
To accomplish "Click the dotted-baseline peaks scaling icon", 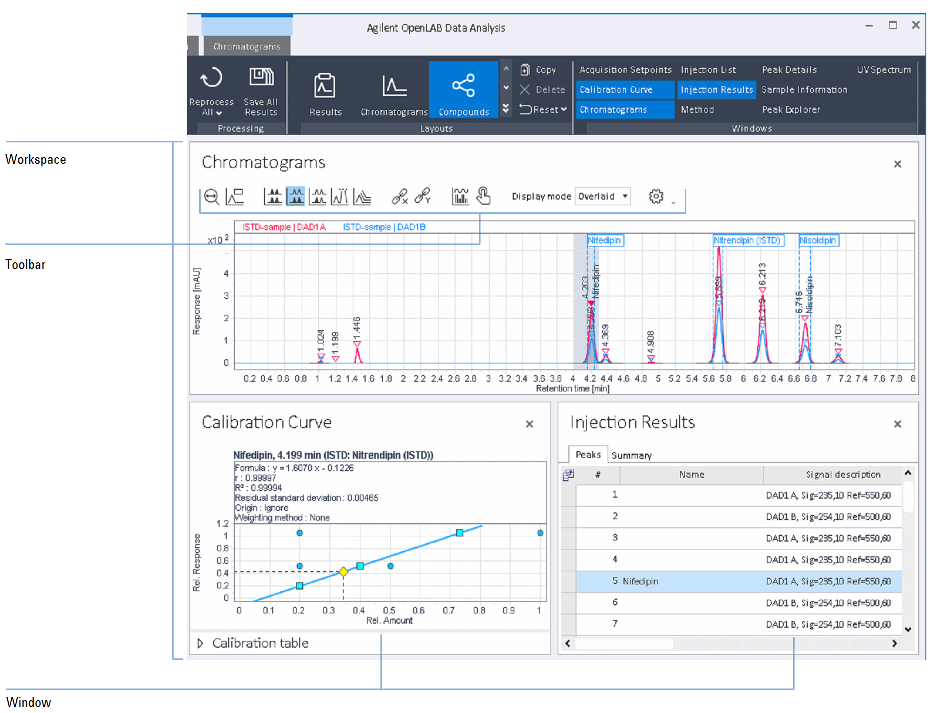I will [x=318, y=196].
